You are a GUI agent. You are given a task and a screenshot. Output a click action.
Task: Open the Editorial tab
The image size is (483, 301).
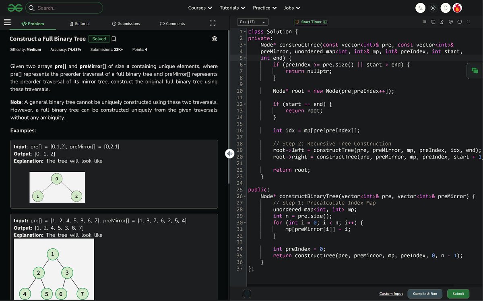pos(80,24)
